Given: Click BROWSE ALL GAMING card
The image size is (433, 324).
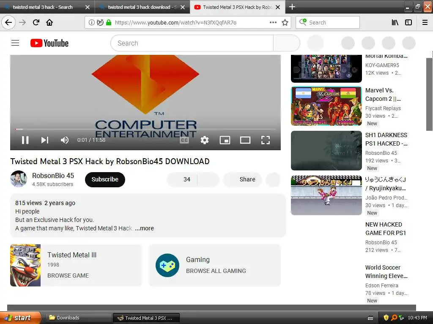Looking at the screenshot, I should (215, 265).
